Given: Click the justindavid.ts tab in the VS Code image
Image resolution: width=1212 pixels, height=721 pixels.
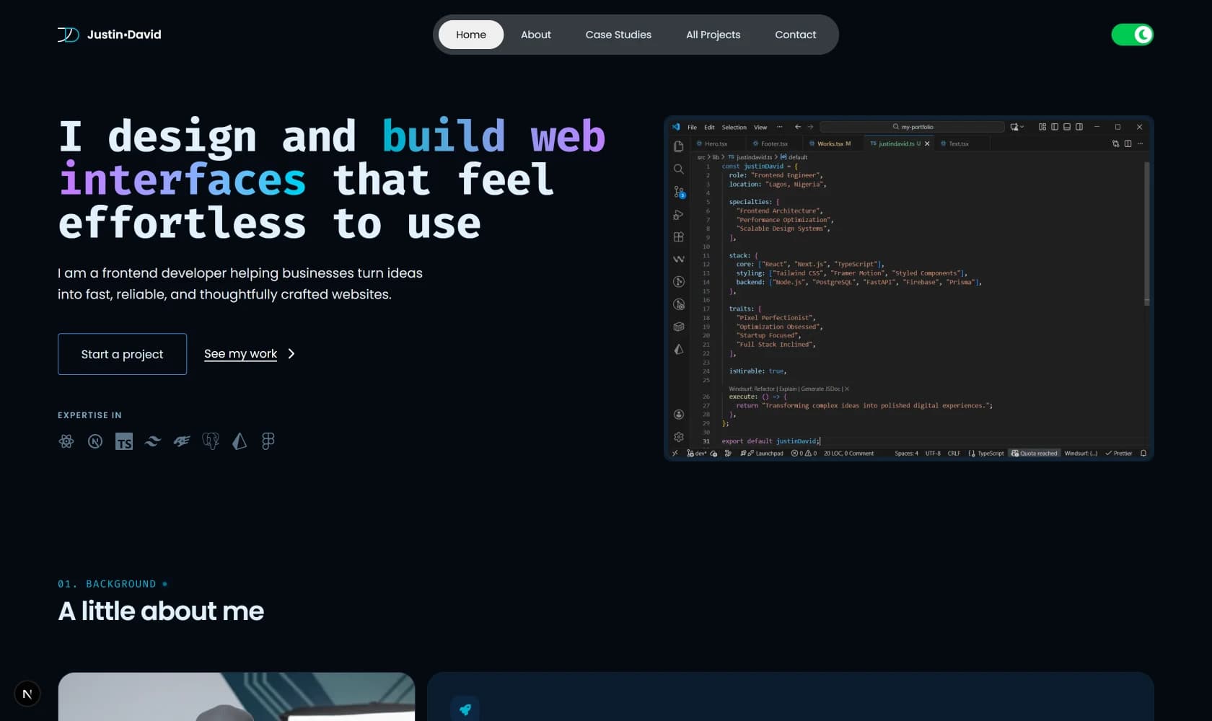Looking at the screenshot, I should click(x=899, y=143).
